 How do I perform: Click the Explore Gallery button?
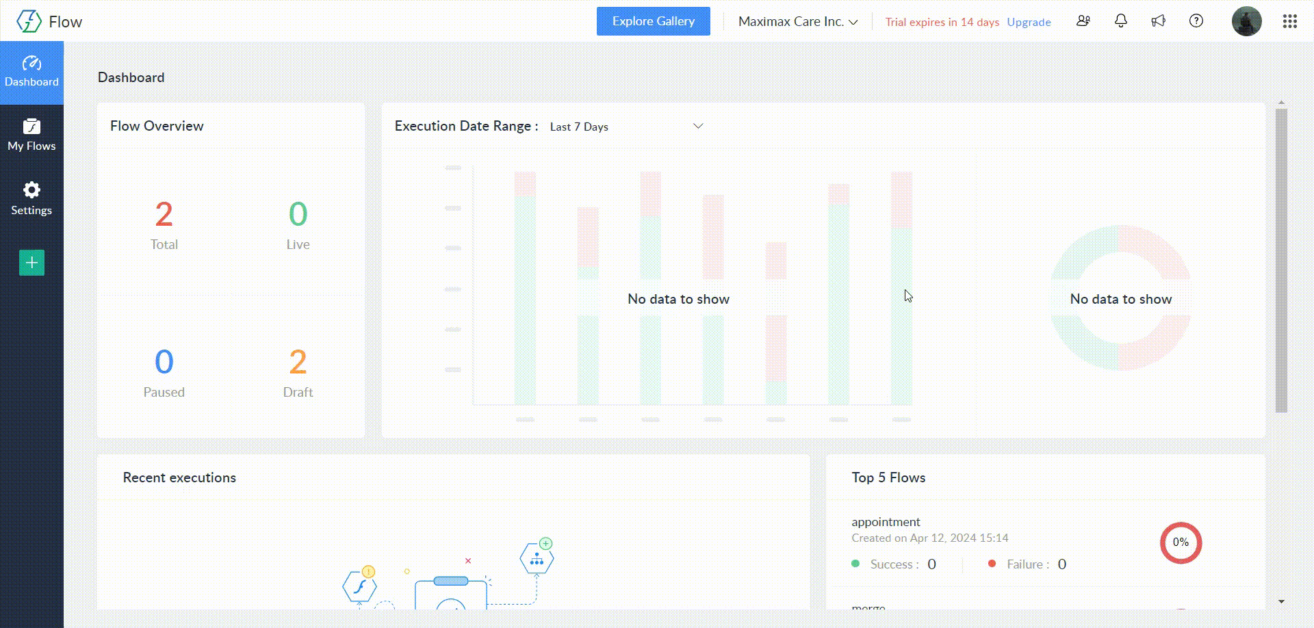pos(653,21)
